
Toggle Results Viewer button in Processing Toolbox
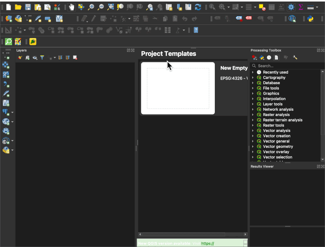pos(276,58)
